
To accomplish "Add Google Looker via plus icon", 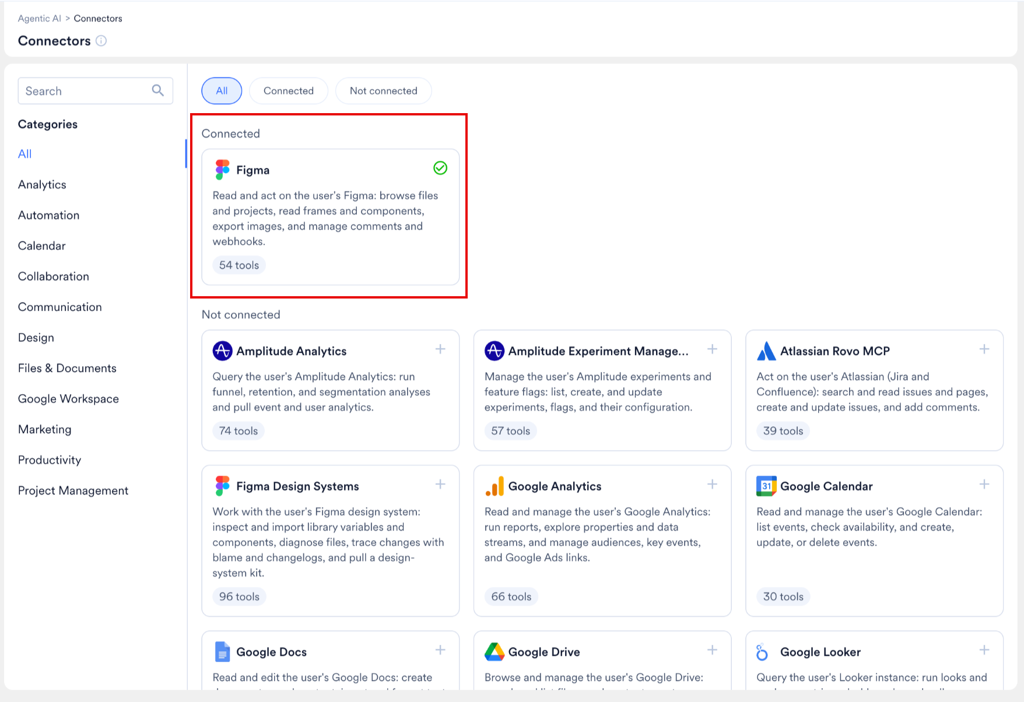I will pos(984,650).
